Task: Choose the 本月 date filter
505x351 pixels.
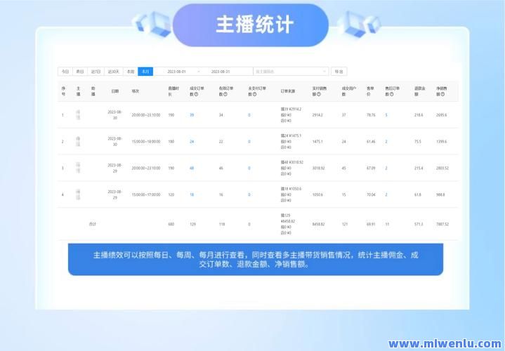Action: pos(145,72)
